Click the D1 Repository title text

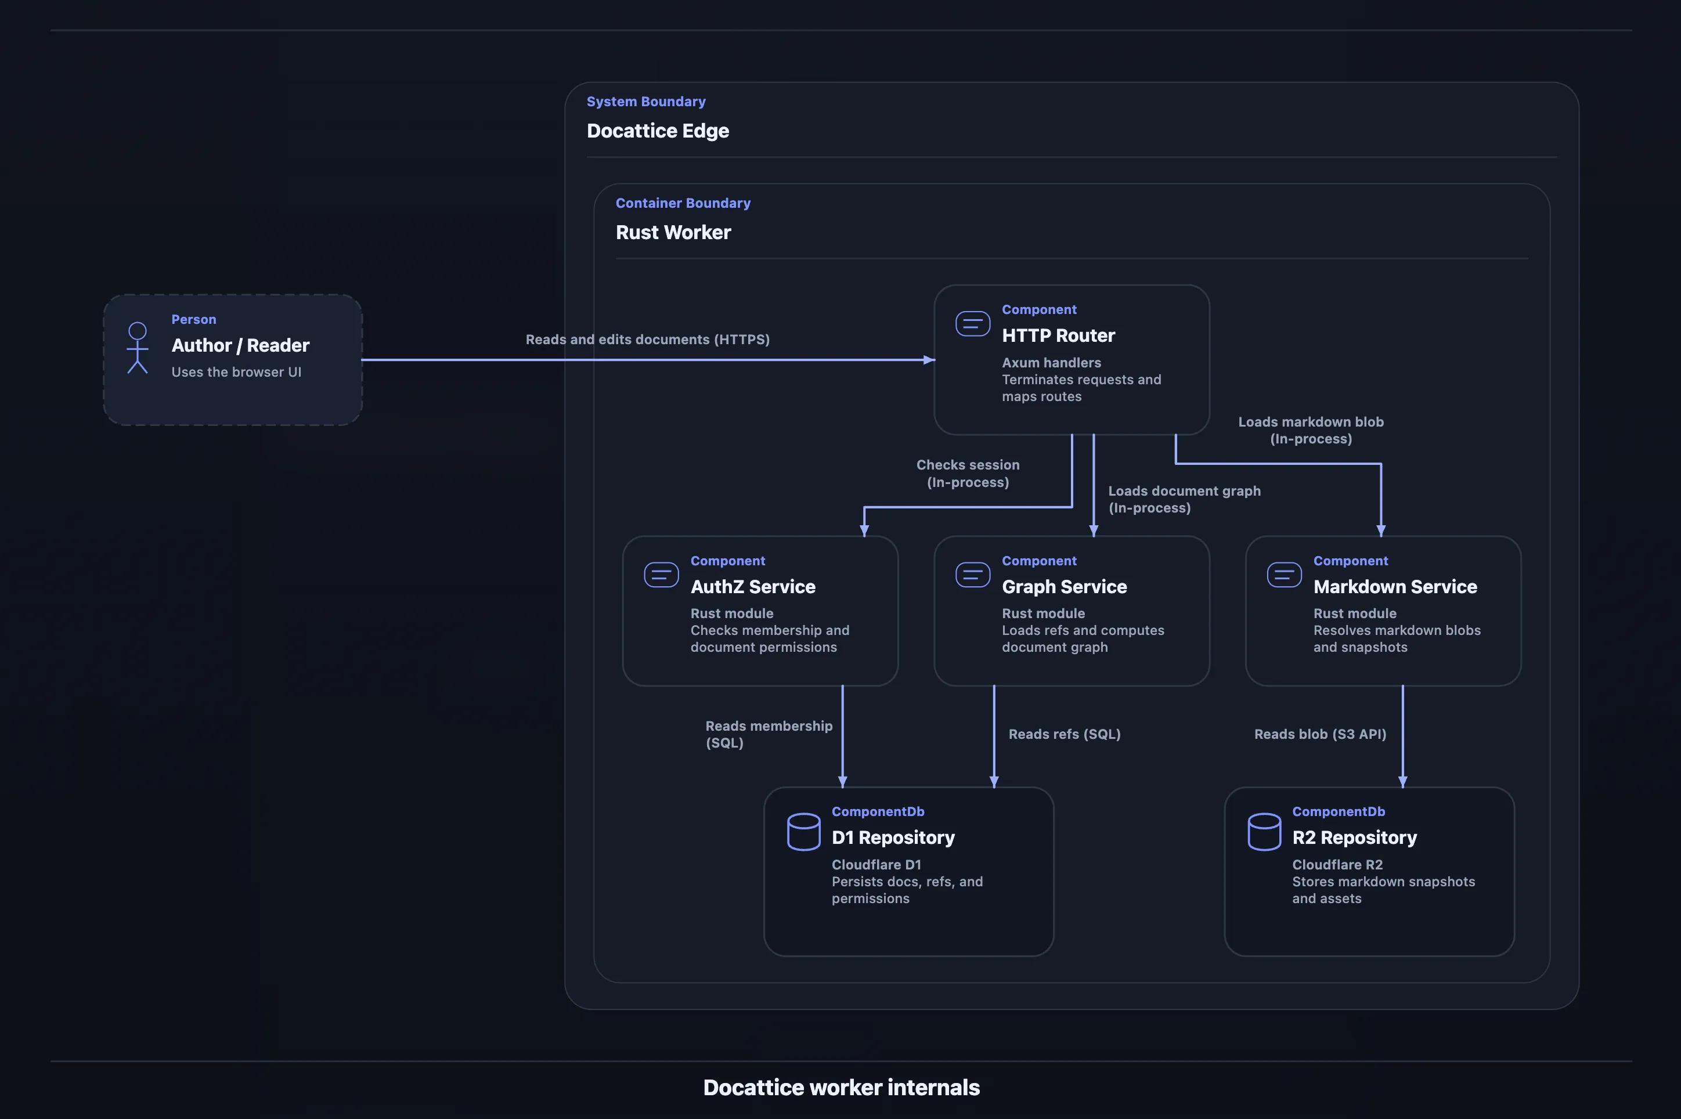point(893,837)
